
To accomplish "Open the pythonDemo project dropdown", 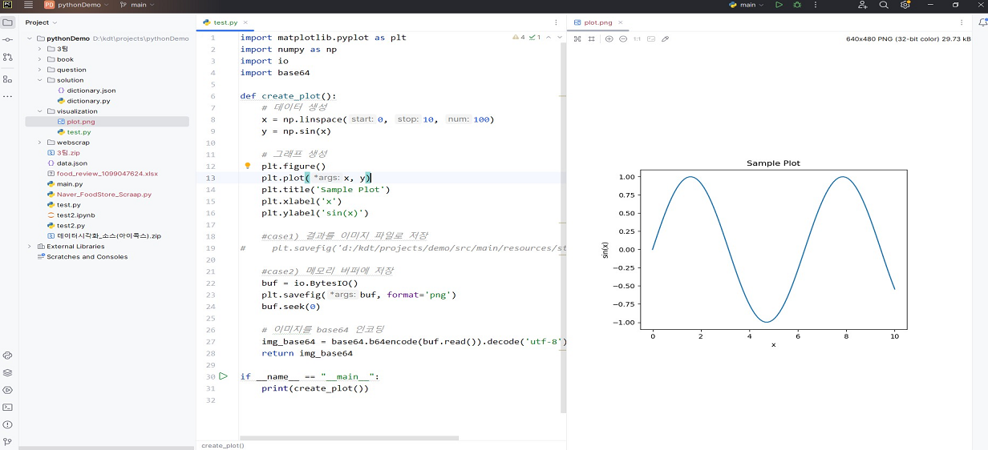I will (x=77, y=5).
